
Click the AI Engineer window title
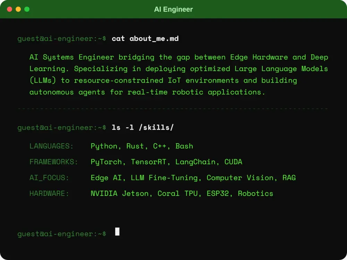pyautogui.click(x=173, y=9)
